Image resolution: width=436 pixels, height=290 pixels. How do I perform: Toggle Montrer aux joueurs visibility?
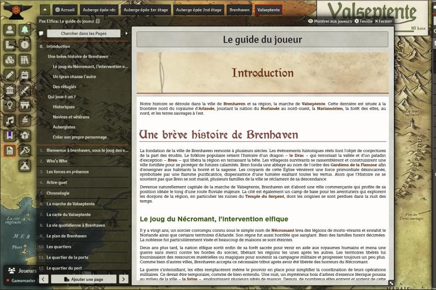pos(330,21)
